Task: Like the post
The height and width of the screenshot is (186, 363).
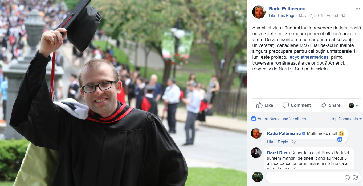Action: [x=265, y=105]
